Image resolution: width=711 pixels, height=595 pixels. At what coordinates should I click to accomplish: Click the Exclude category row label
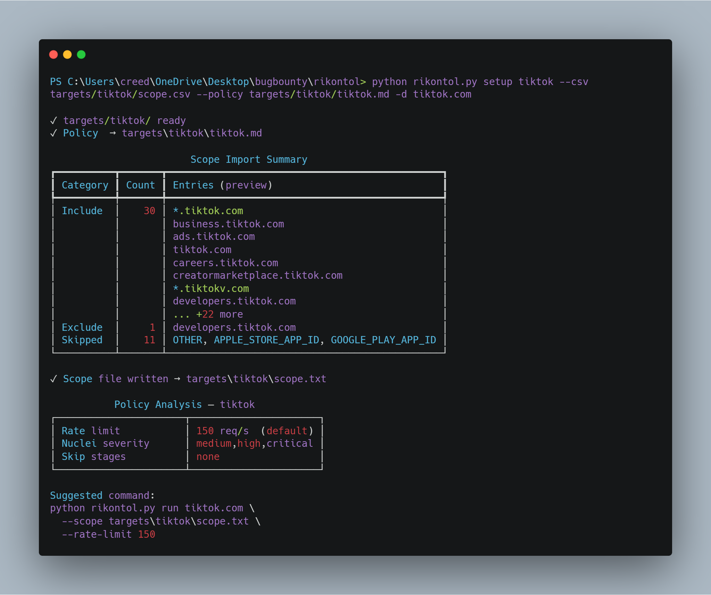pyautogui.click(x=82, y=327)
